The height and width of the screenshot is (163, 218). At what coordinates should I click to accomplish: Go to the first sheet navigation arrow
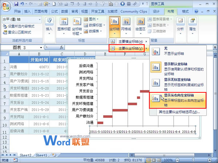[x=3, y=155]
